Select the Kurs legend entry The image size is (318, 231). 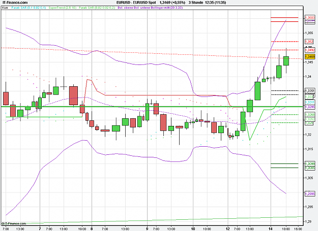(x=5, y=8)
